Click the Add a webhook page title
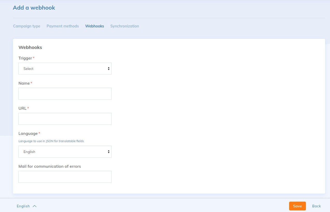This screenshot has width=330, height=212. [34, 8]
